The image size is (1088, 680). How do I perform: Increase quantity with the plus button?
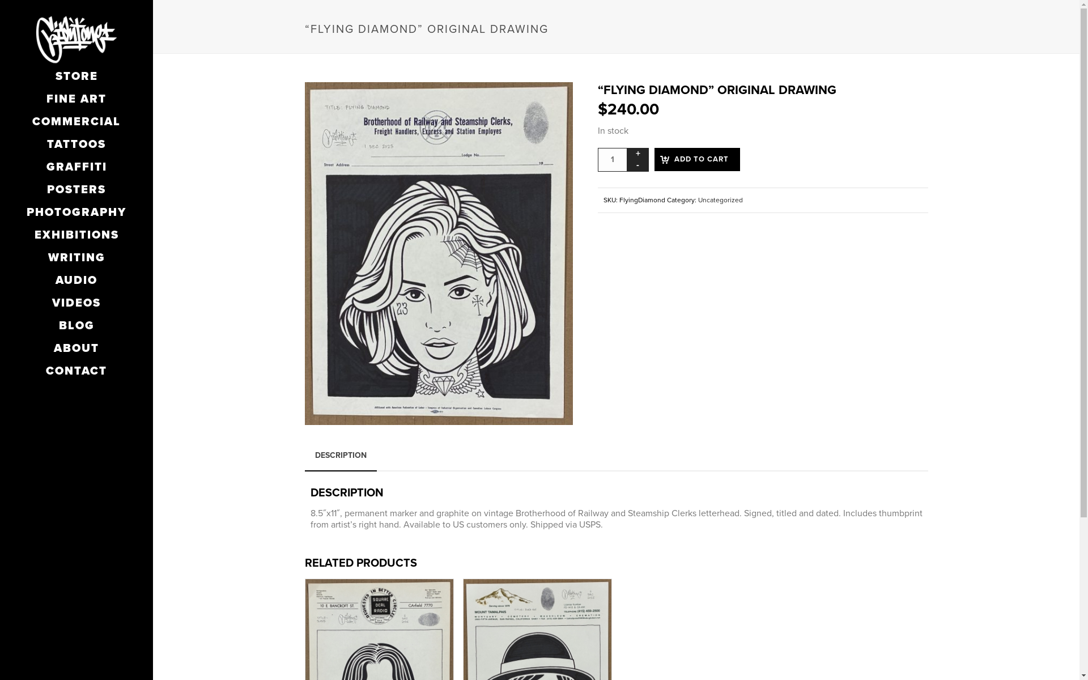click(637, 154)
